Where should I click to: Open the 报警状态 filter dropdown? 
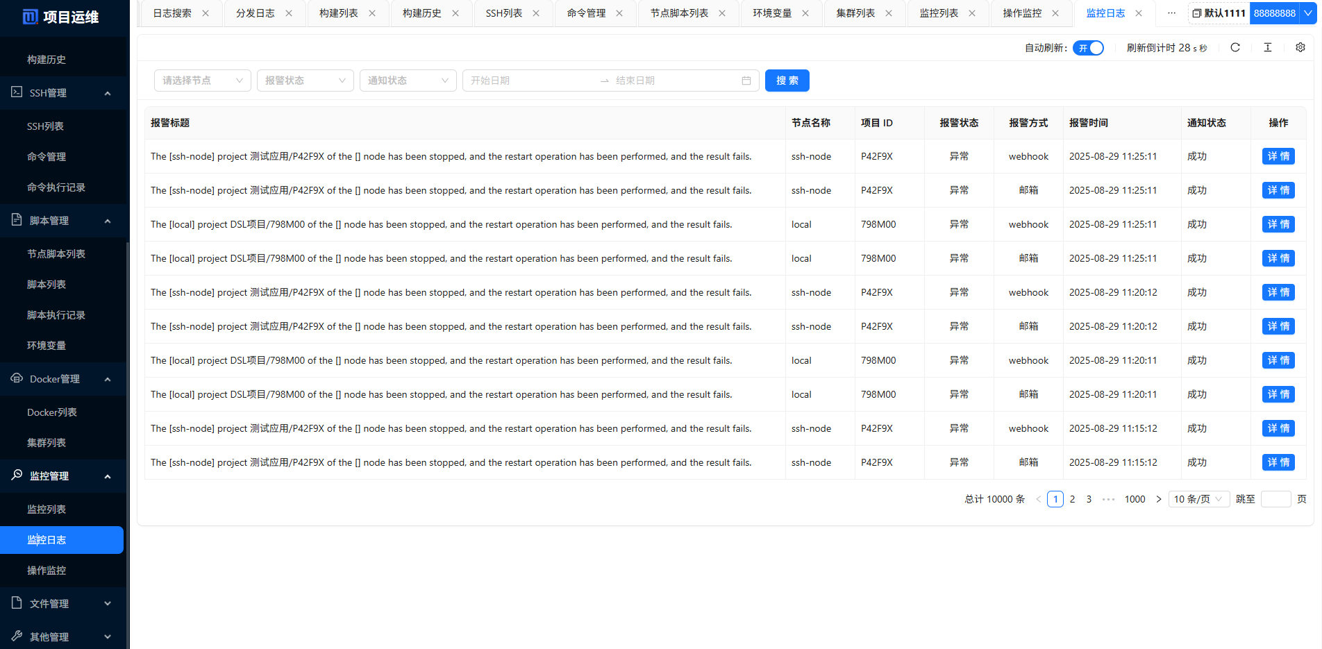(x=306, y=81)
